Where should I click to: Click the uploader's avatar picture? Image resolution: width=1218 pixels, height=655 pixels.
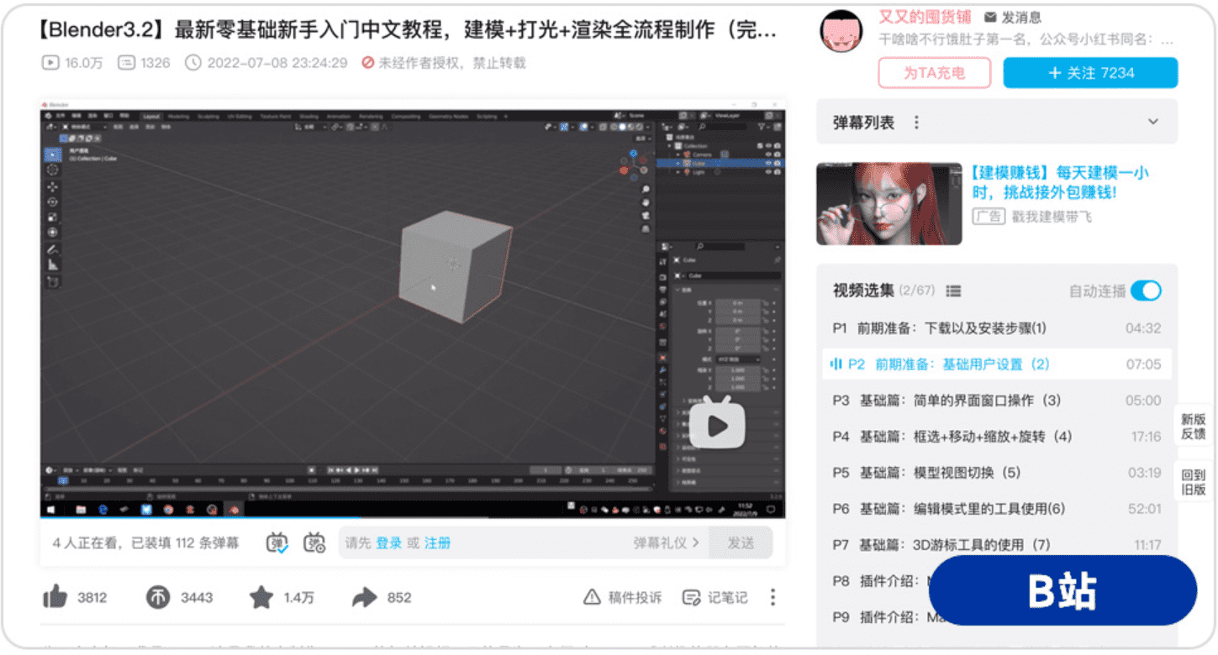click(x=841, y=32)
